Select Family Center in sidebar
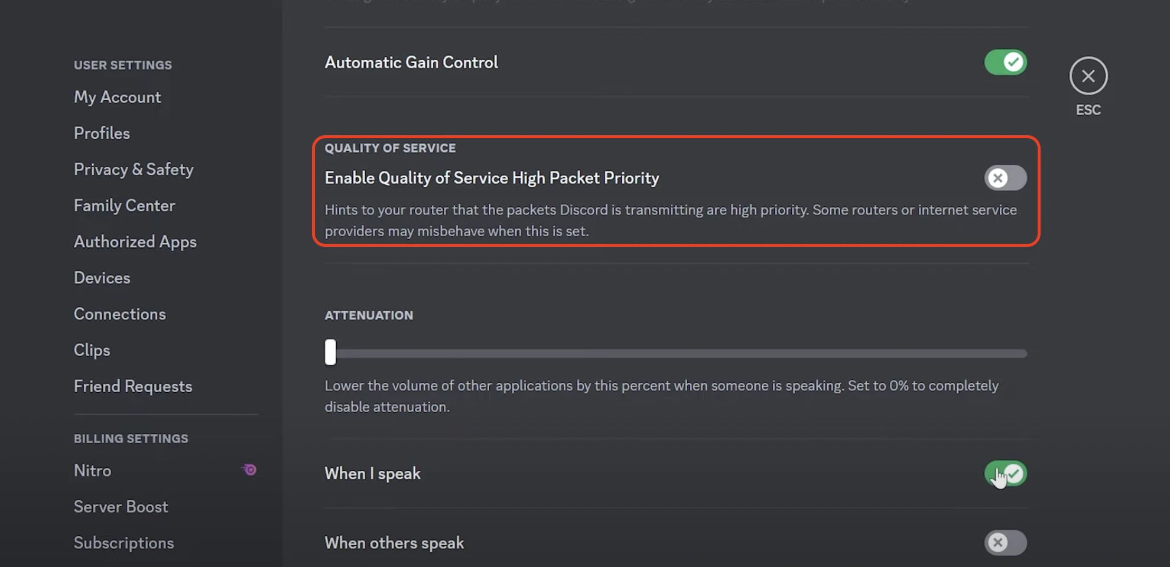Screen dimensions: 1170x567 pos(124,206)
